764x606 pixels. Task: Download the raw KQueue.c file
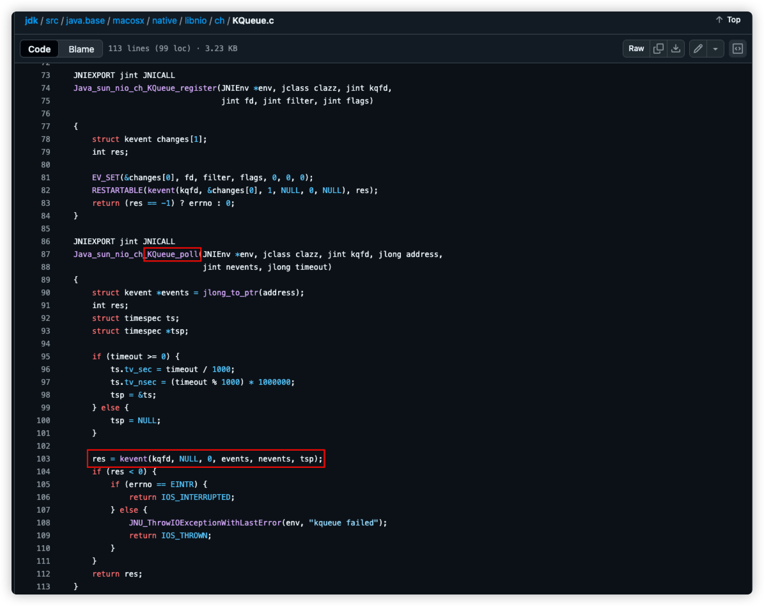pos(675,49)
